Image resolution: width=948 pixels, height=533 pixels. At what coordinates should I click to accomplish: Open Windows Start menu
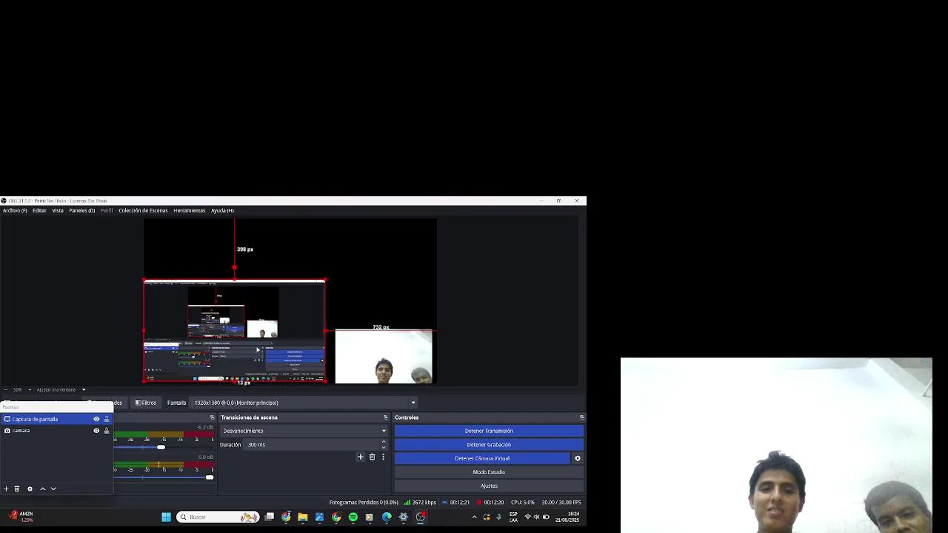[x=166, y=517]
